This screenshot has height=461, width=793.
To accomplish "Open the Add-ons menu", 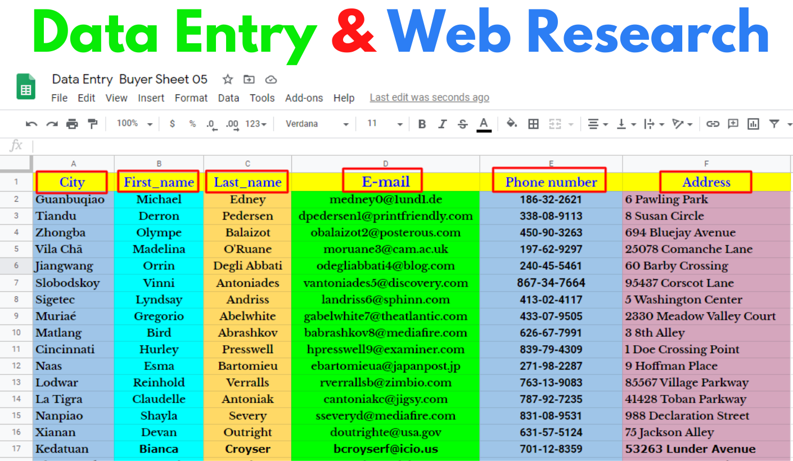I will pos(304,97).
